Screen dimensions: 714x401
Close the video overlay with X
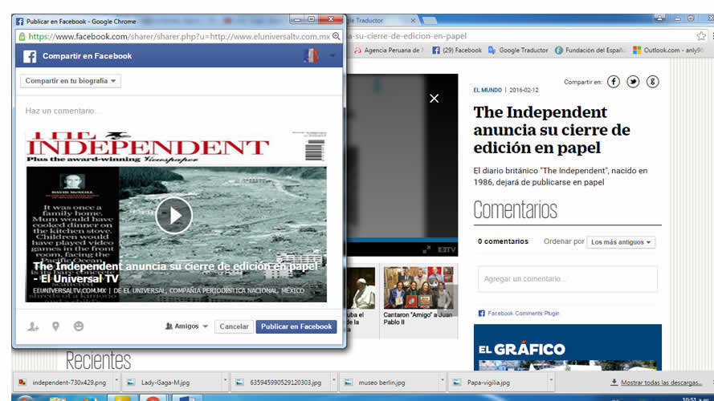coord(434,98)
